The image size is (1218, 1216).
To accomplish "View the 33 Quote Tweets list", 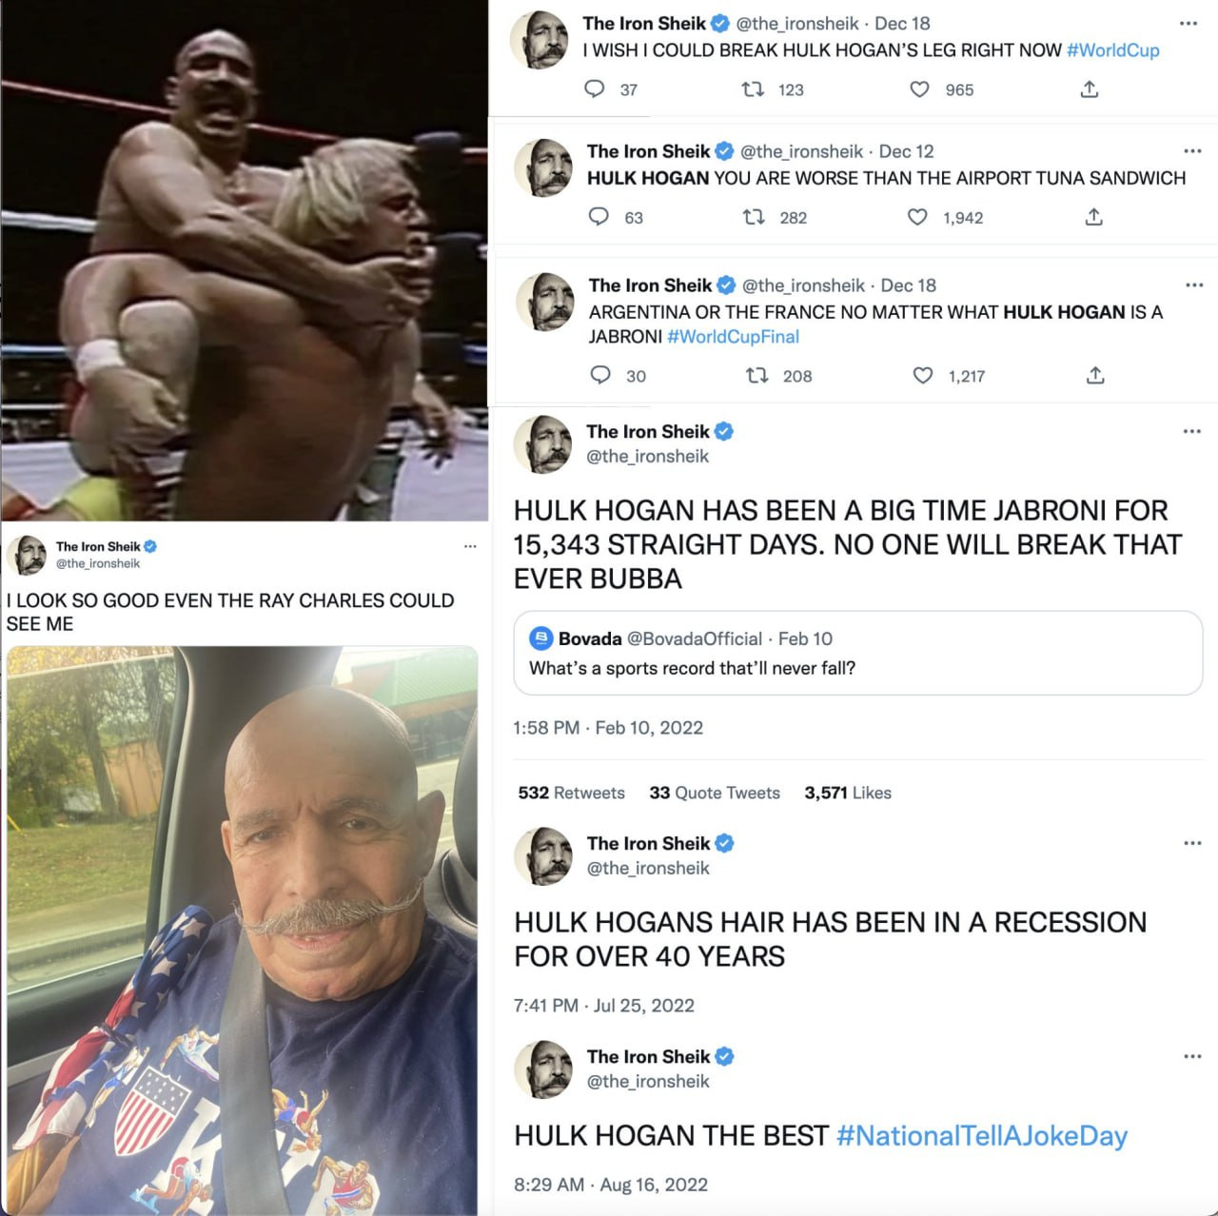I will click(x=715, y=793).
